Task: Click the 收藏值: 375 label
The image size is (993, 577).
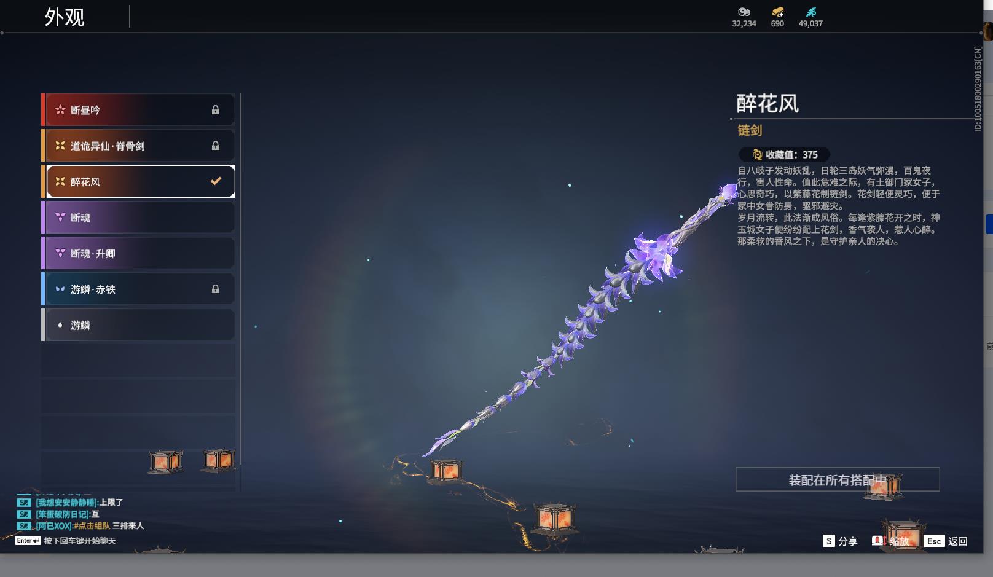Action: [791, 155]
